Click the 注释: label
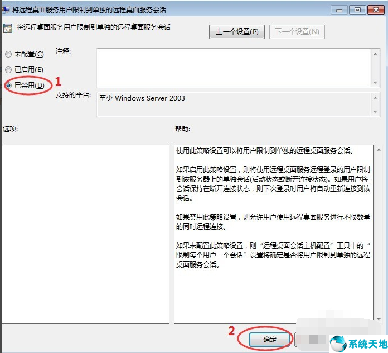388x353 pixels. click(x=63, y=51)
